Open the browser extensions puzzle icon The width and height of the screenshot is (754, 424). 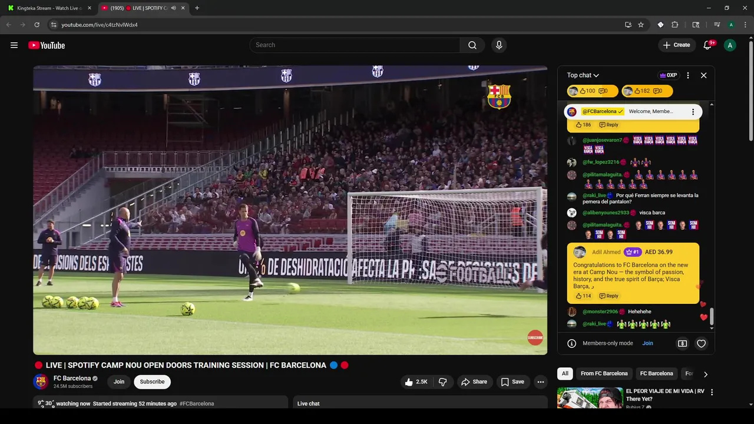point(675,25)
